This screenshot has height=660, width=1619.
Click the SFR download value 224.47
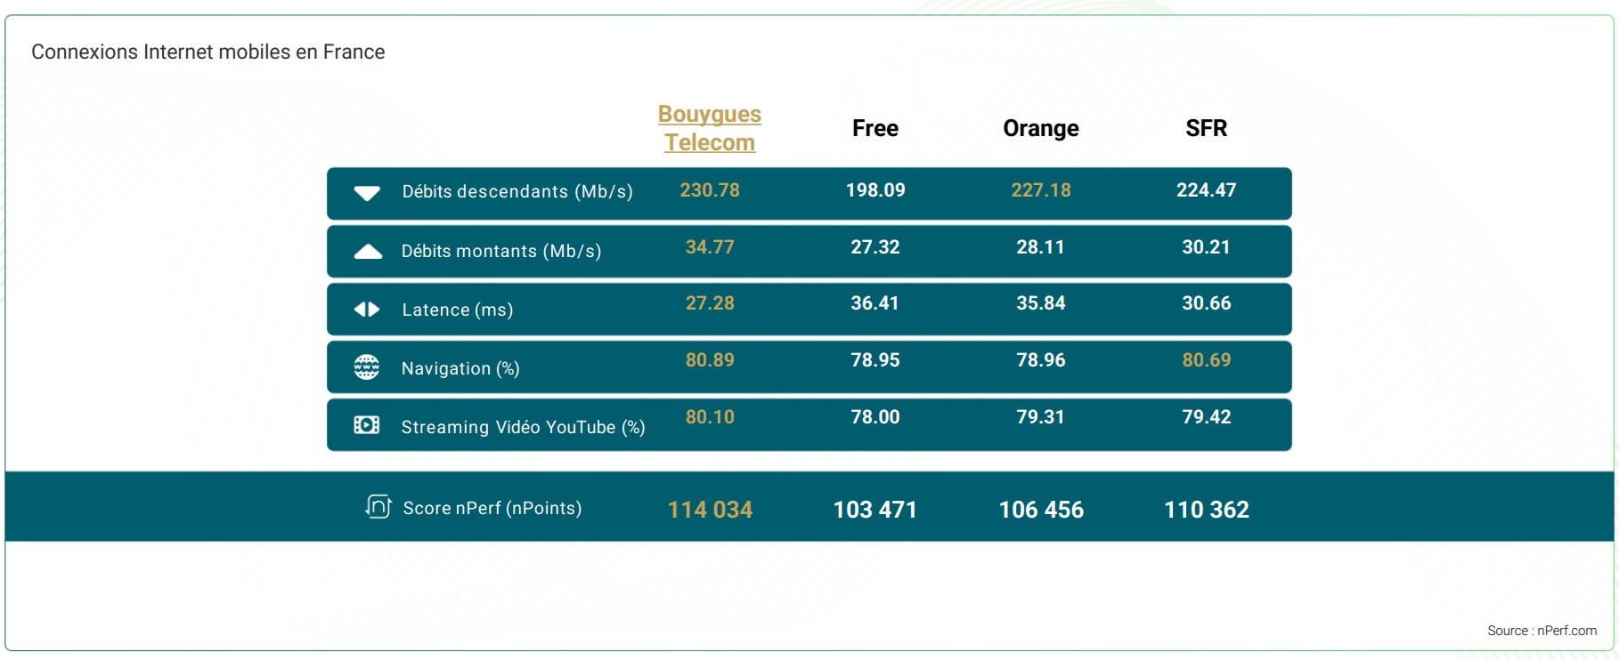point(1207,190)
